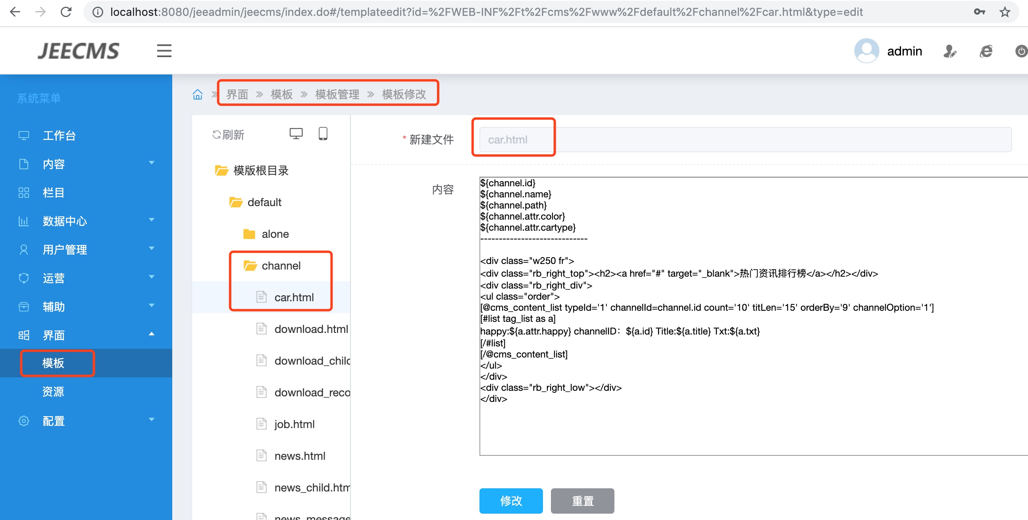Click the hamburger menu collapse icon
The width and height of the screenshot is (1028, 520).
coord(164,51)
